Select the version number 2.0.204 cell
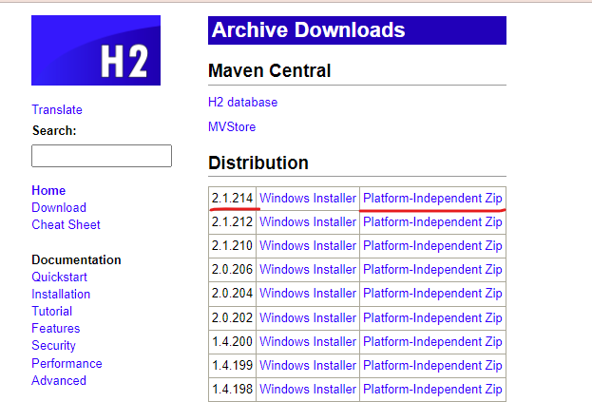This screenshot has height=402, width=592. [232, 293]
